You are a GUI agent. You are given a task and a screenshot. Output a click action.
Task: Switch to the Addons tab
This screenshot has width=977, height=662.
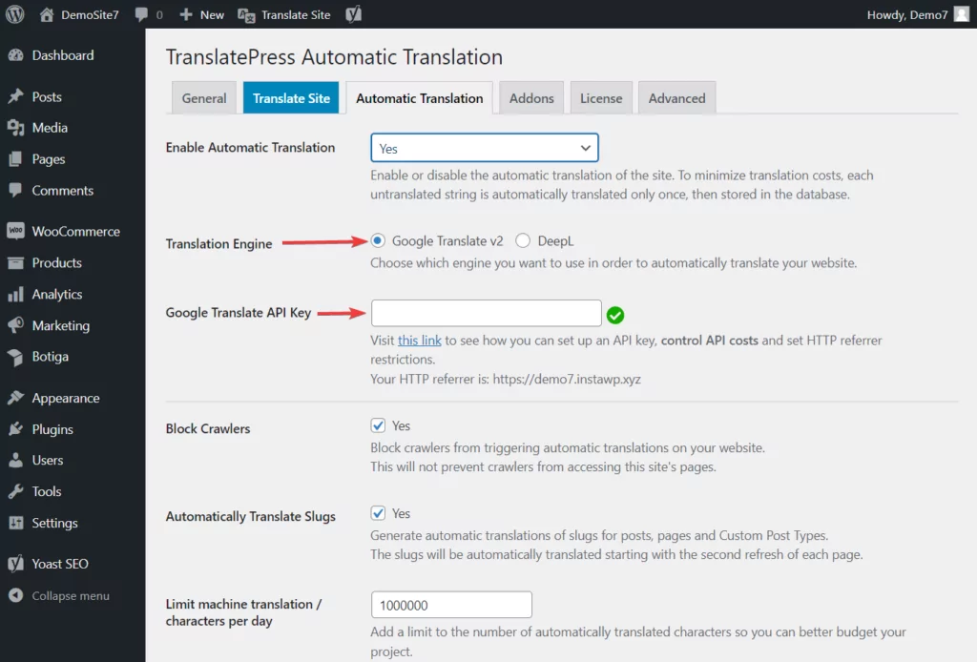[x=531, y=98]
